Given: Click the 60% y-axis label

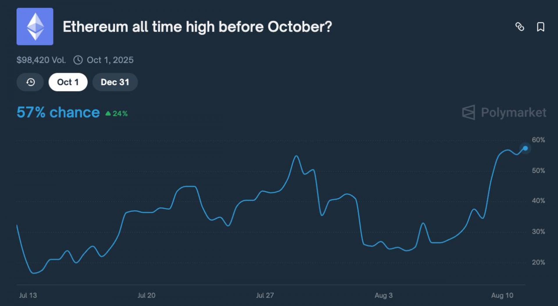Looking at the screenshot, I should 538,140.
